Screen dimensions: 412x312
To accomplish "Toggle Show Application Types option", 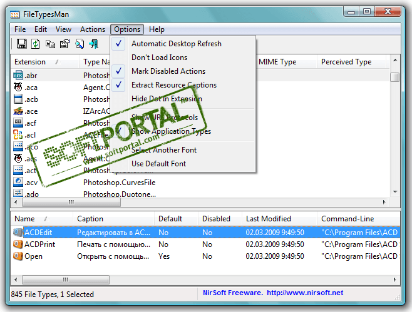I will pos(183,131).
